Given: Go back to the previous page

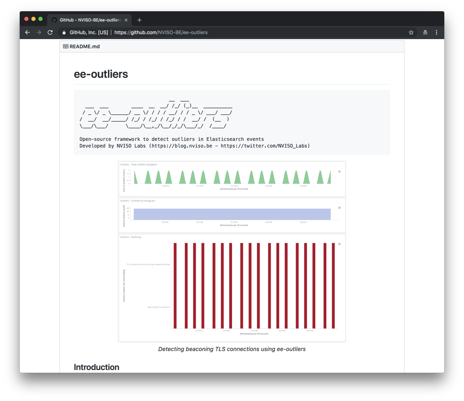Looking at the screenshot, I should coord(27,32).
